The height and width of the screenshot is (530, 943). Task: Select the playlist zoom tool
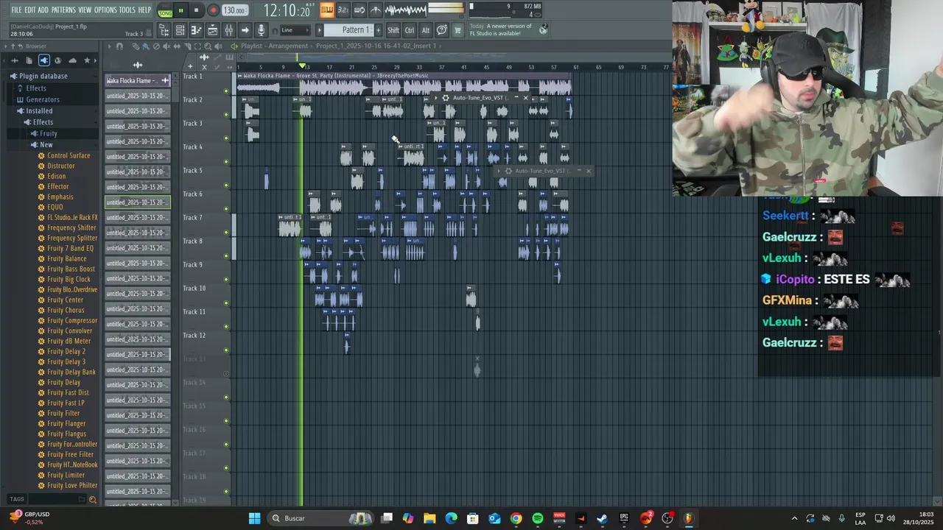[208, 46]
